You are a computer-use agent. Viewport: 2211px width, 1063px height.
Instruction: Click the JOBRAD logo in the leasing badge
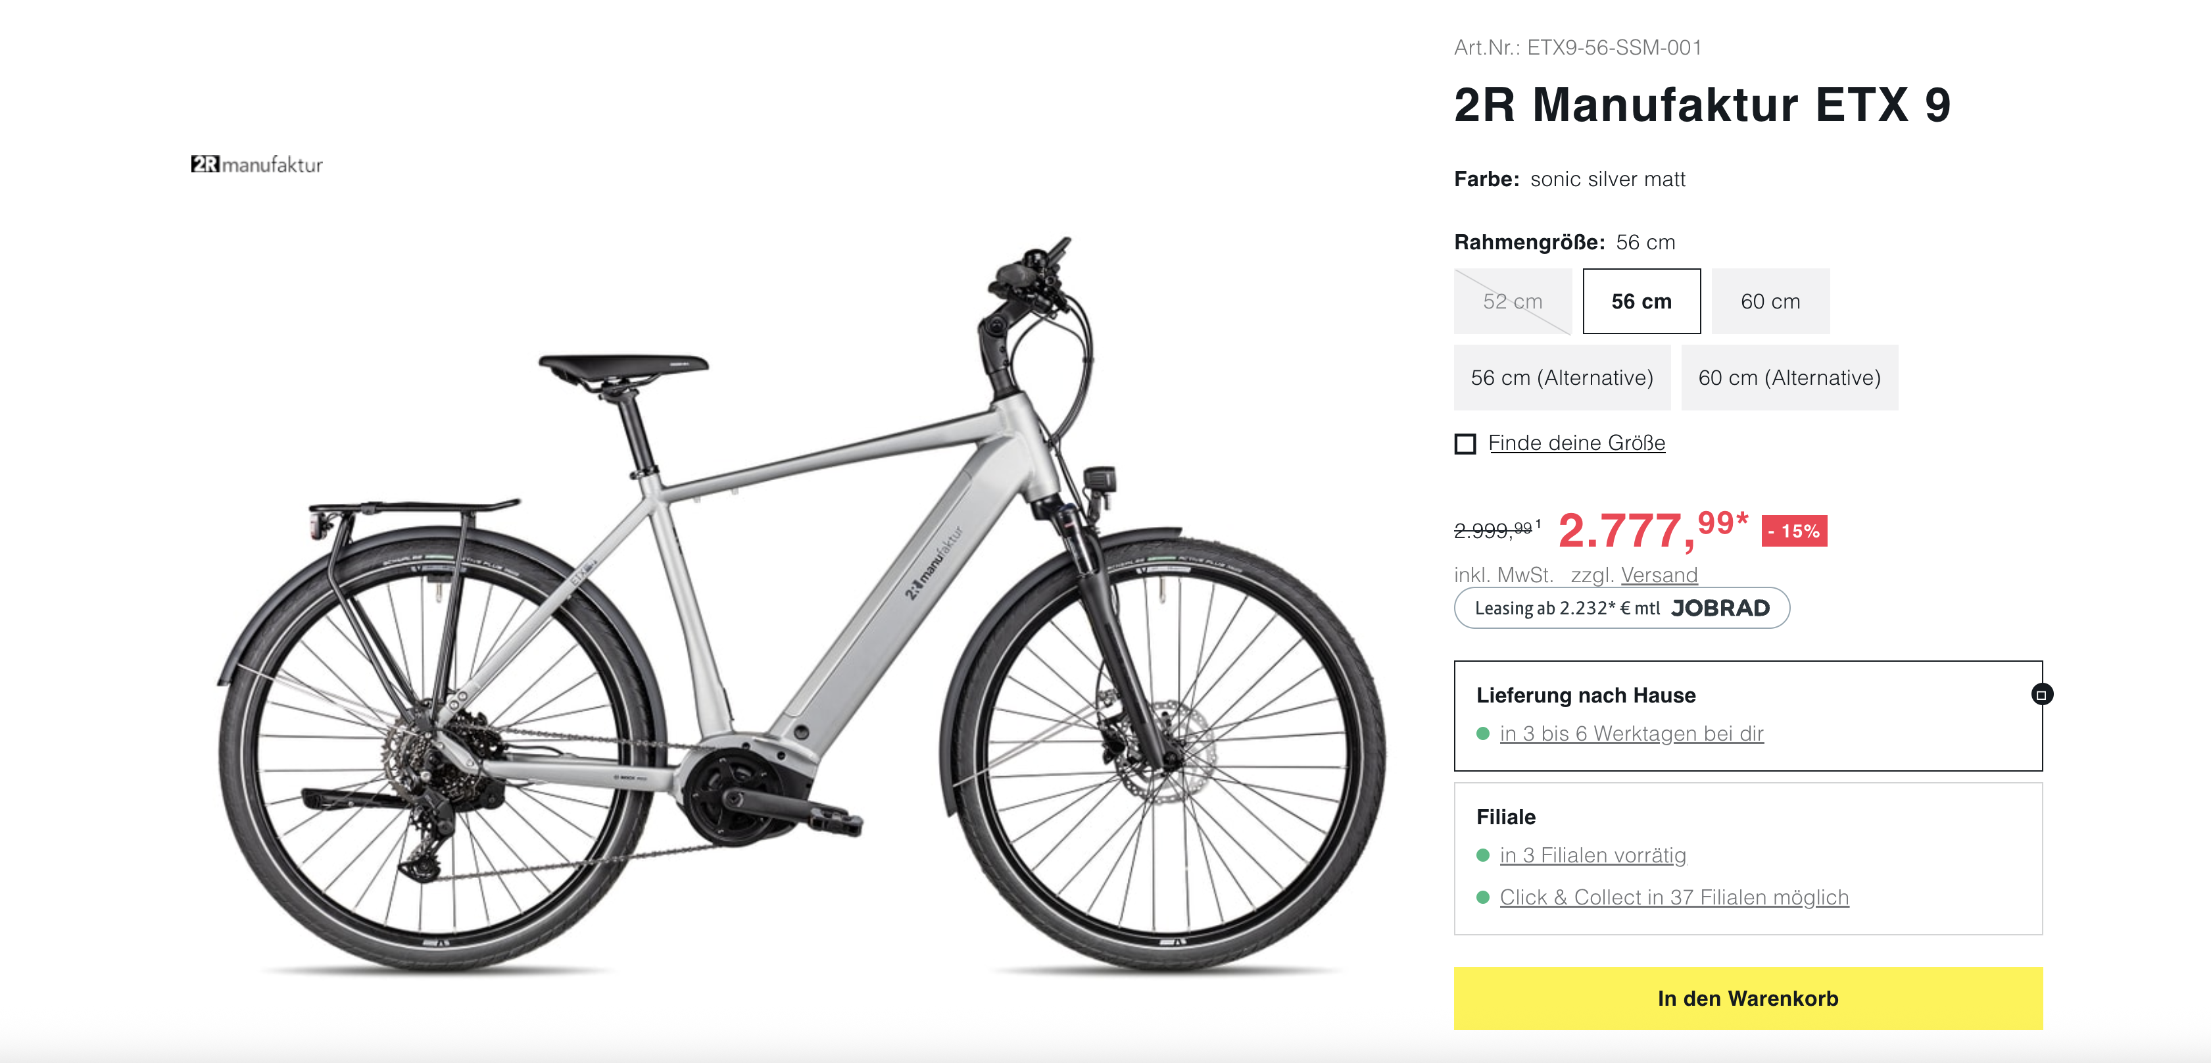click(1720, 608)
